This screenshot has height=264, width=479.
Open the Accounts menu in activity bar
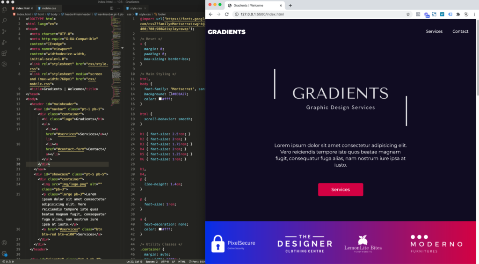(4, 243)
